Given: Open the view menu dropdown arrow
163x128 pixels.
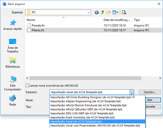Looking at the screenshot, I should [117, 13].
